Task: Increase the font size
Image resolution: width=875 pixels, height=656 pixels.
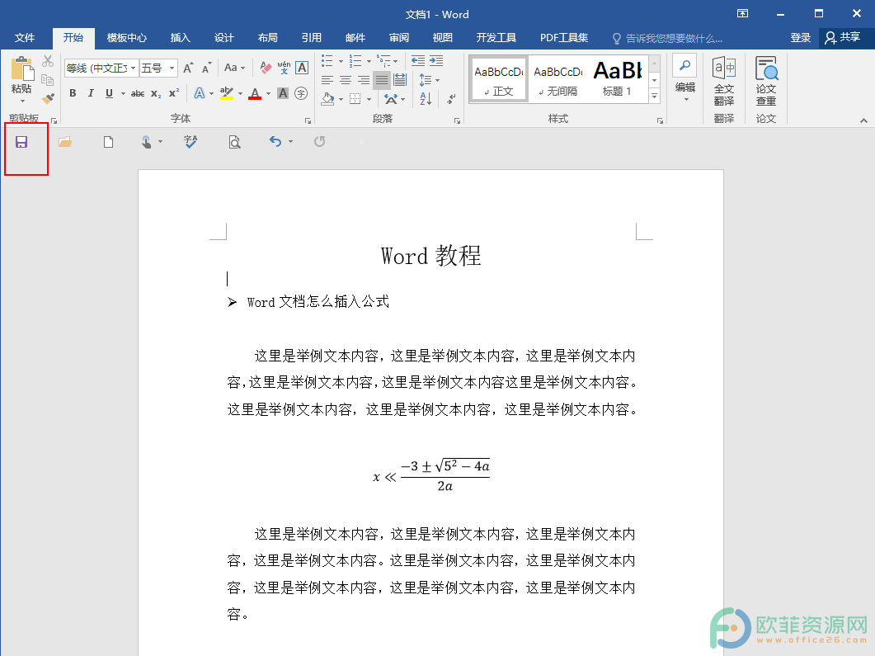Action: coord(189,68)
